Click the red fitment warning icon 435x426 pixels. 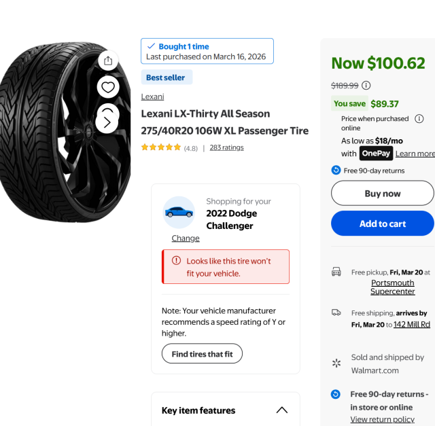coord(177,261)
